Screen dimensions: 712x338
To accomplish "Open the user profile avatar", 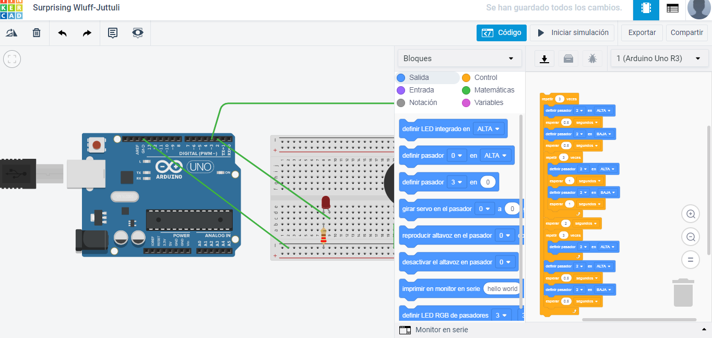I will (698, 9).
